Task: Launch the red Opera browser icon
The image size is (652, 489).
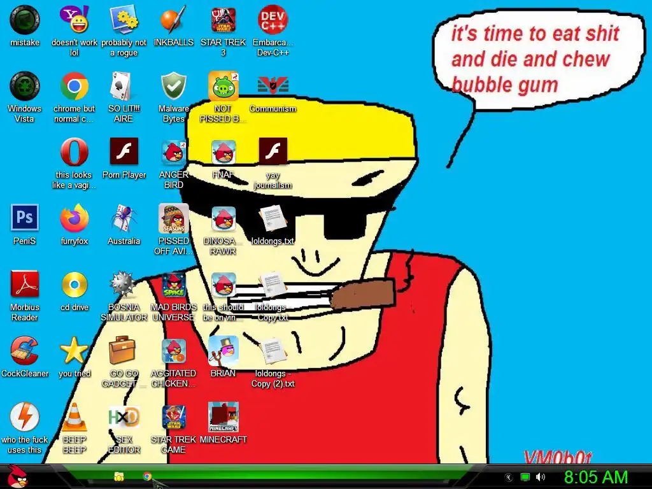Action: tap(74, 152)
